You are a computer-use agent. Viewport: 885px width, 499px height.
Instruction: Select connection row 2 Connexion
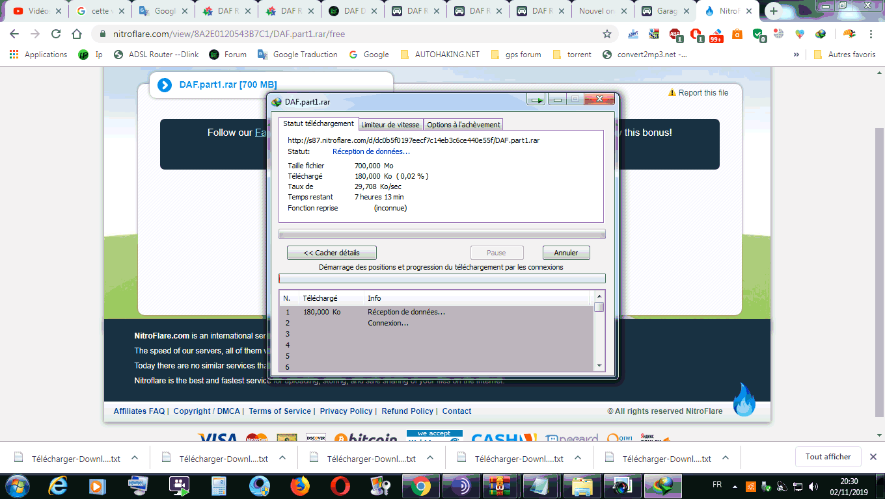pyautogui.click(x=436, y=323)
